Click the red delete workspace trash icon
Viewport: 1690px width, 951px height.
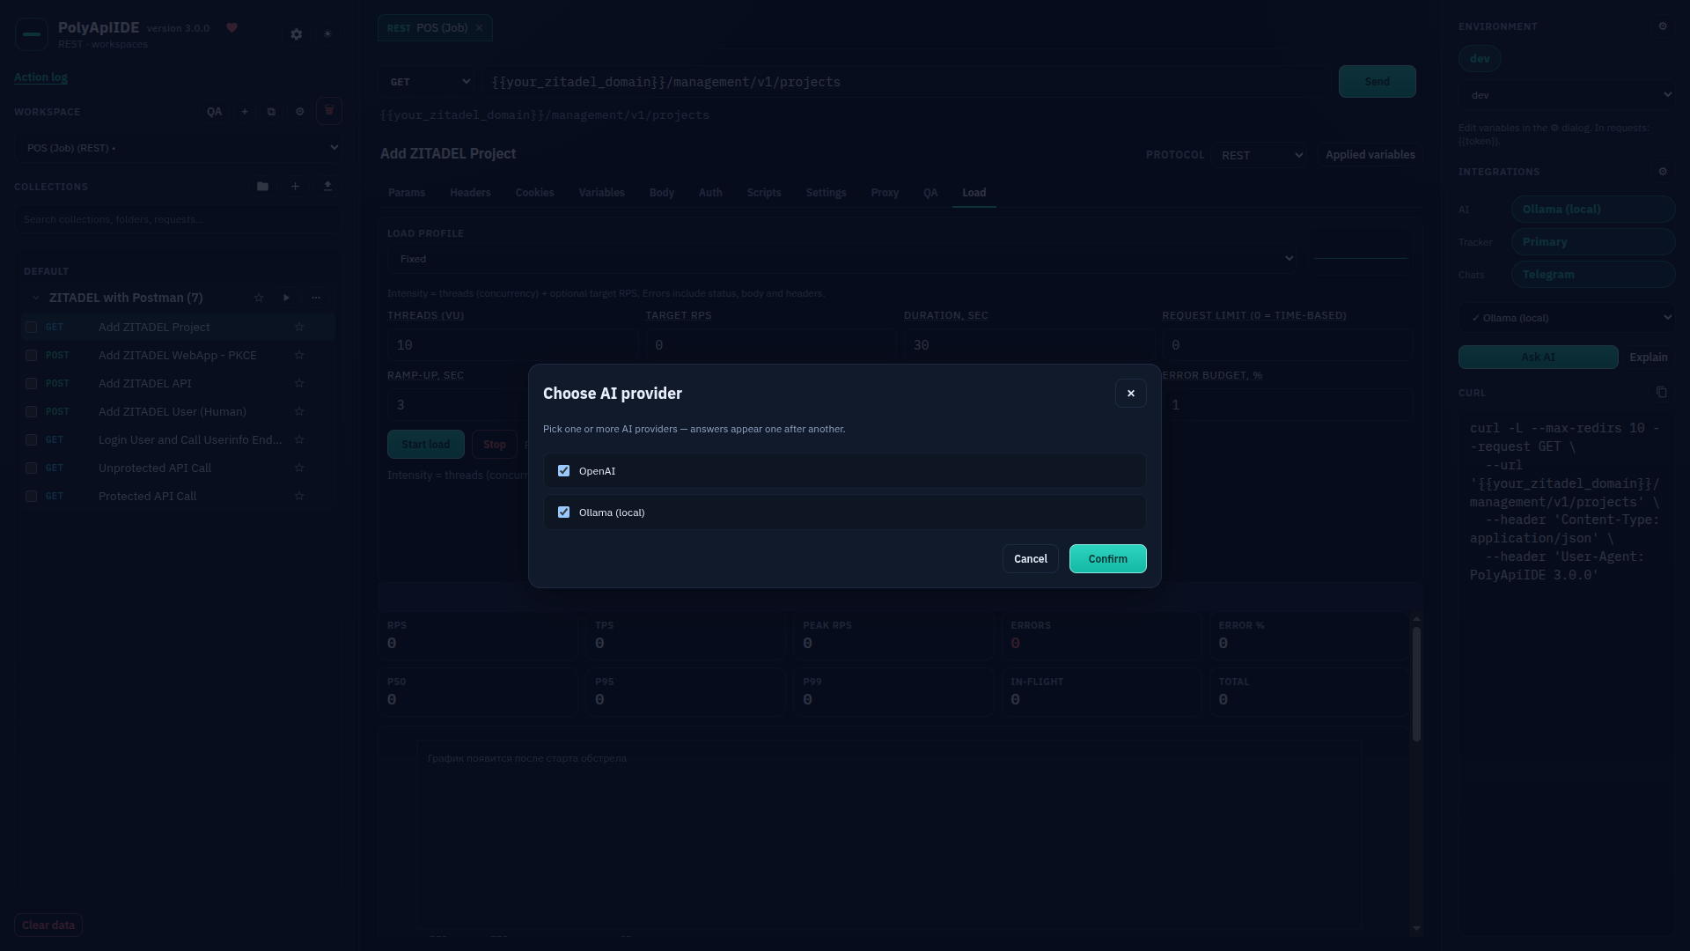pyautogui.click(x=329, y=111)
